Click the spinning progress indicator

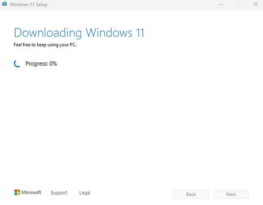pyautogui.click(x=17, y=64)
